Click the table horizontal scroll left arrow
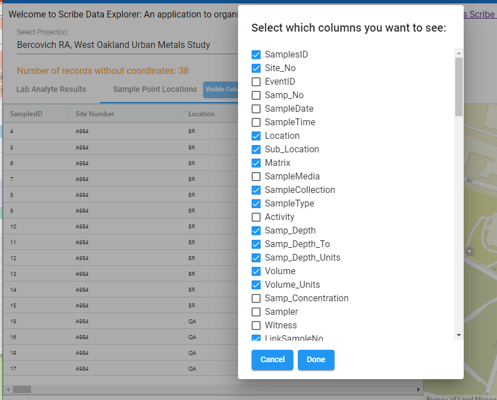 click(8, 389)
